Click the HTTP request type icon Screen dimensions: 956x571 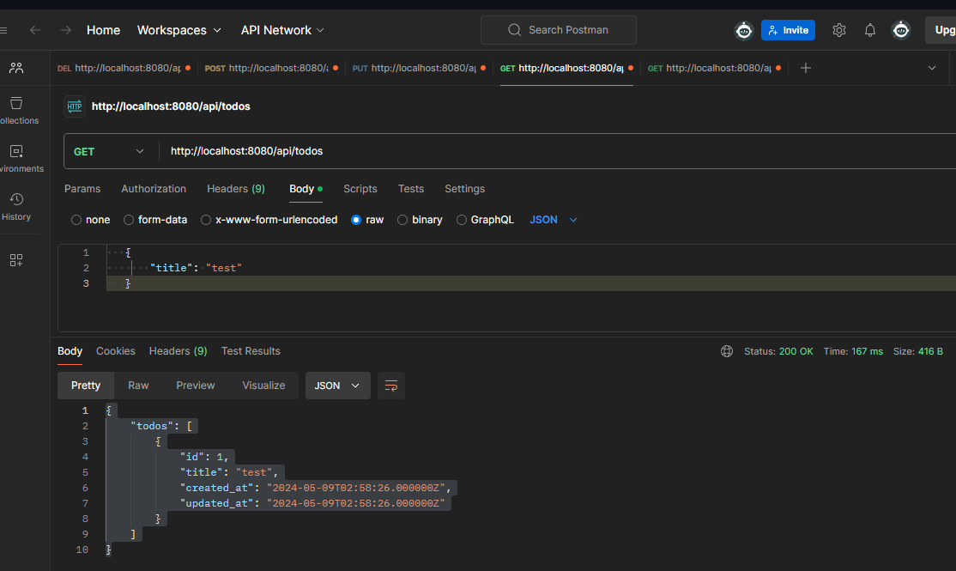[75, 106]
